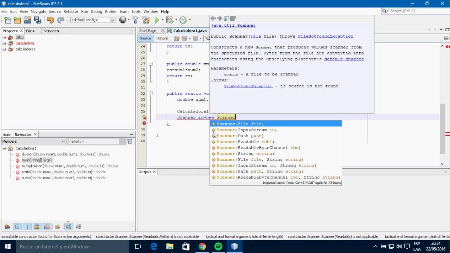The width and height of the screenshot is (450, 253).
Task: Switch to the Services tab
Action: (x=51, y=31)
